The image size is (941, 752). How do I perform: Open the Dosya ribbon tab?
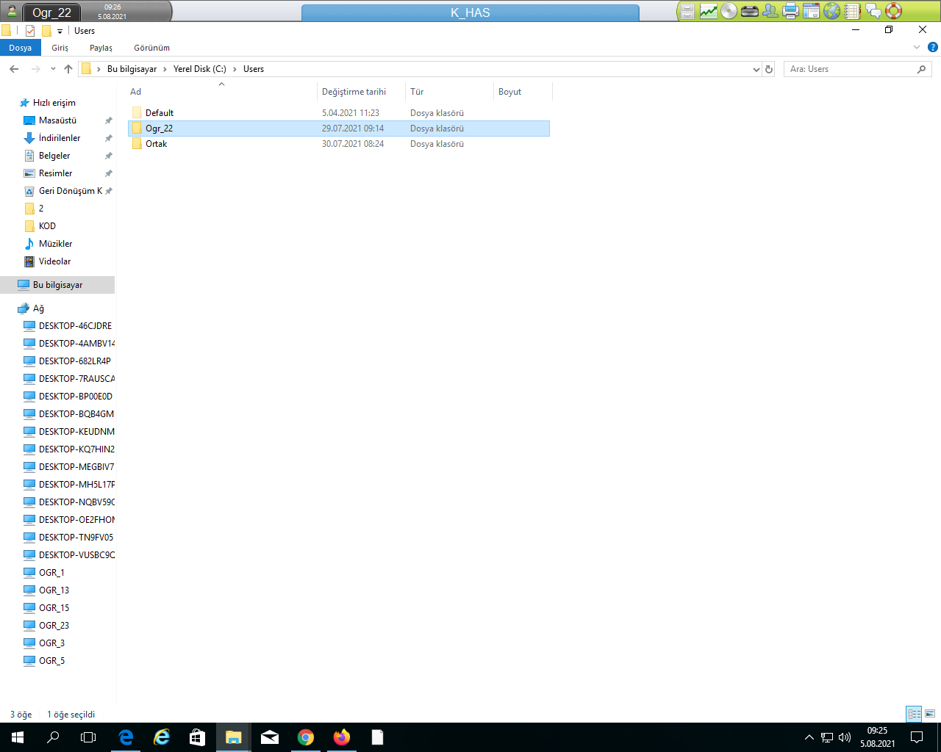pyautogui.click(x=21, y=48)
